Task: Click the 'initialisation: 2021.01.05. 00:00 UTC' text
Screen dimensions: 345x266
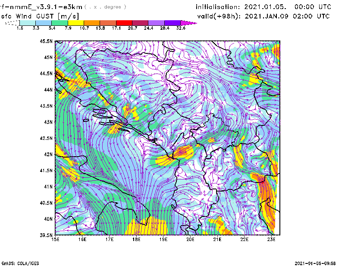Action: 263,7
